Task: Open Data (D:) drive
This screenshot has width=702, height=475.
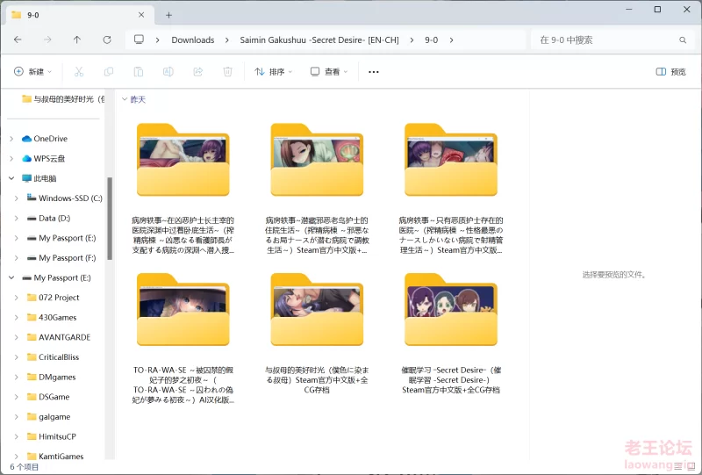Action: tap(48, 219)
